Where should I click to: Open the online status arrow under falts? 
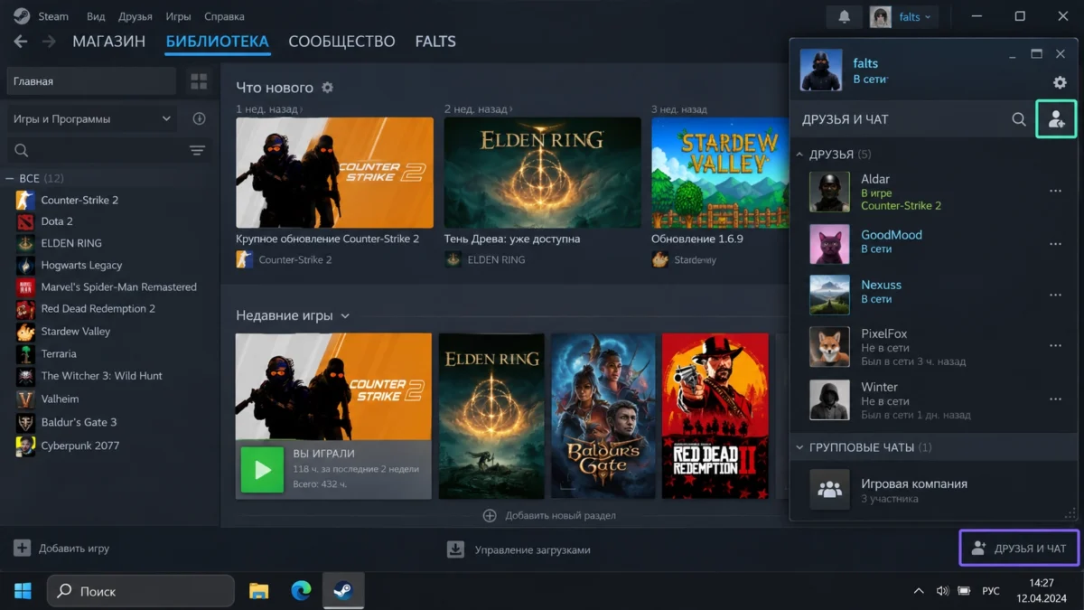pos(886,80)
